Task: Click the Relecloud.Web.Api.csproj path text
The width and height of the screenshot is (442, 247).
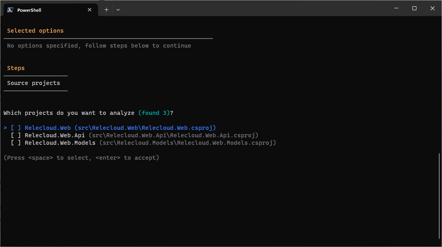Action: [173, 135]
